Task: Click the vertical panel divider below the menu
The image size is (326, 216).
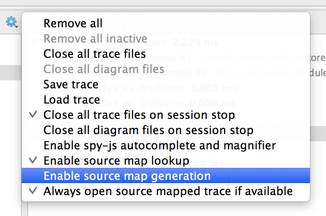Action: (x=24, y=209)
